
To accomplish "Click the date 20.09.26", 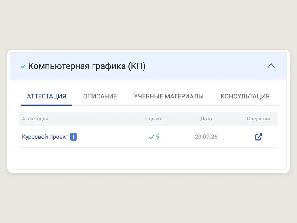I will click(206, 137).
